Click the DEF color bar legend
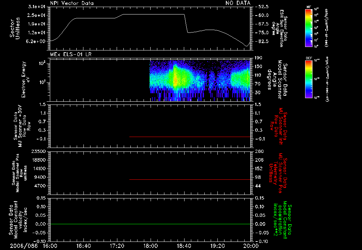362x250 pixels. [309, 79]
